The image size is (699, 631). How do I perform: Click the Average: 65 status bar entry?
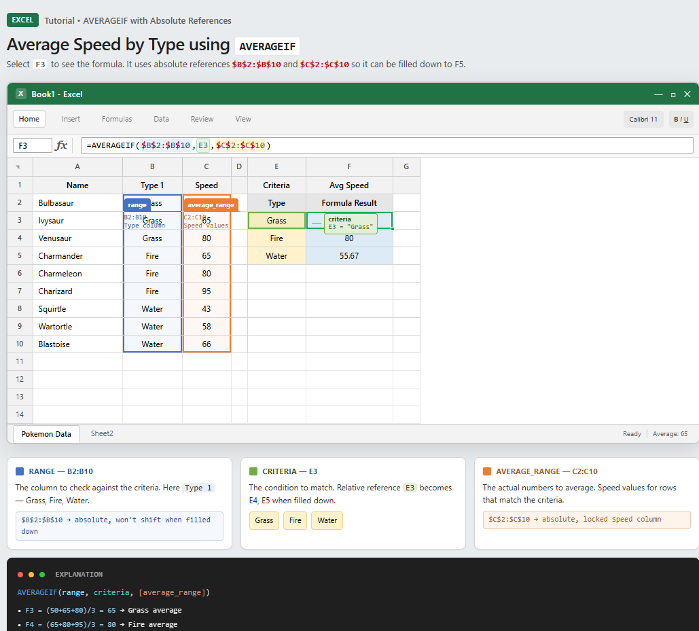pos(670,434)
